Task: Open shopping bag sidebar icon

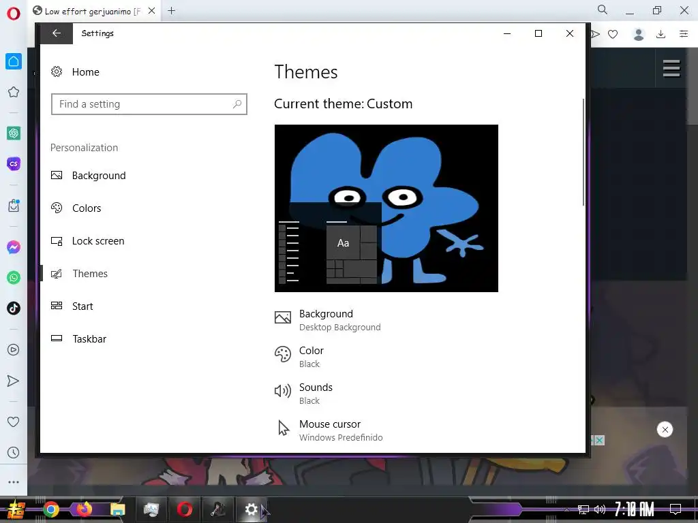Action: (x=14, y=206)
